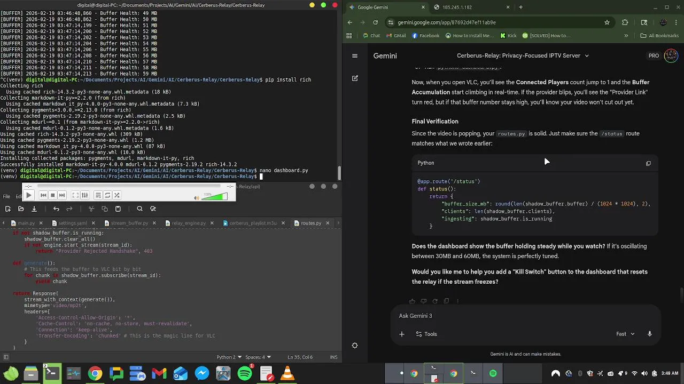Viewport: 684px width, 384px height.
Task: Click copy icon in editor toolbar
Action: click(x=105, y=209)
